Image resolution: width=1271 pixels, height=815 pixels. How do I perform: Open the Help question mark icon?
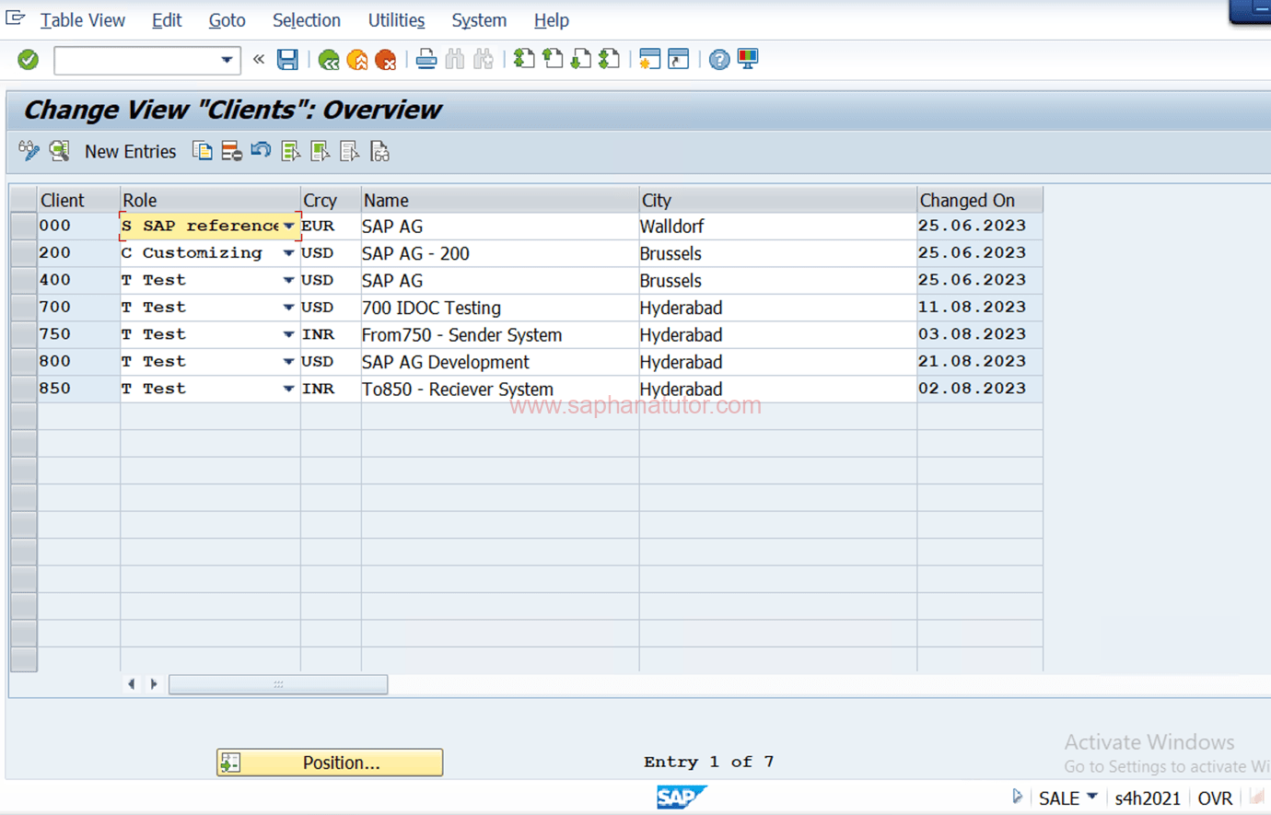click(719, 60)
